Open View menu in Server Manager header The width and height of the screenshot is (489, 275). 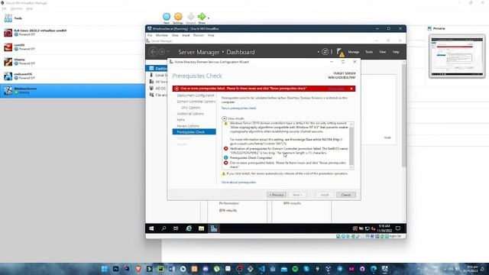[382, 52]
